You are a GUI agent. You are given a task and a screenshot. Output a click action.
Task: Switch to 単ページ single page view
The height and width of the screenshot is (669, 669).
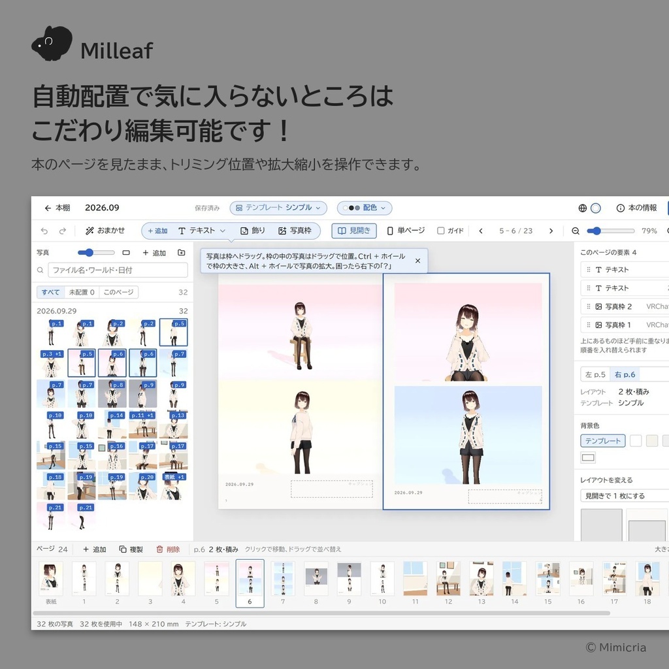point(406,231)
